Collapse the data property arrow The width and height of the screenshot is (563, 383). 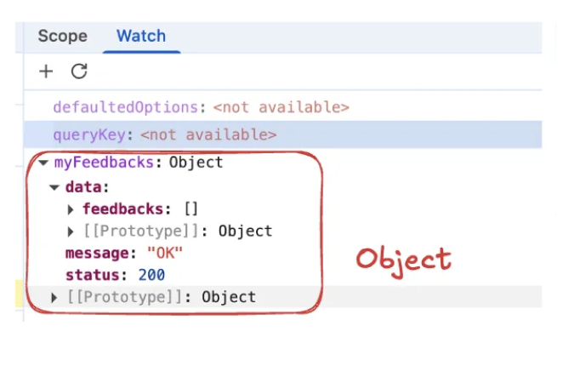54,187
